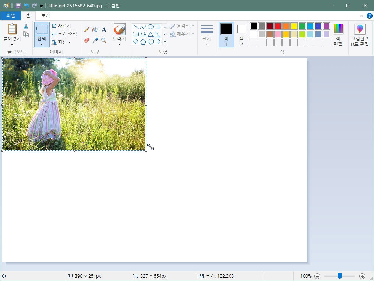Choose the Curve shape
374x281 pixels.
click(143, 27)
